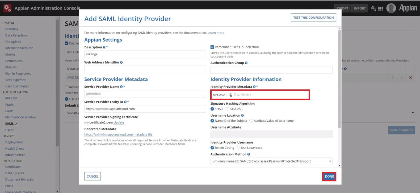Select SHA-256 hashing algorithm
Screen dimensions: 420x193
(228, 109)
